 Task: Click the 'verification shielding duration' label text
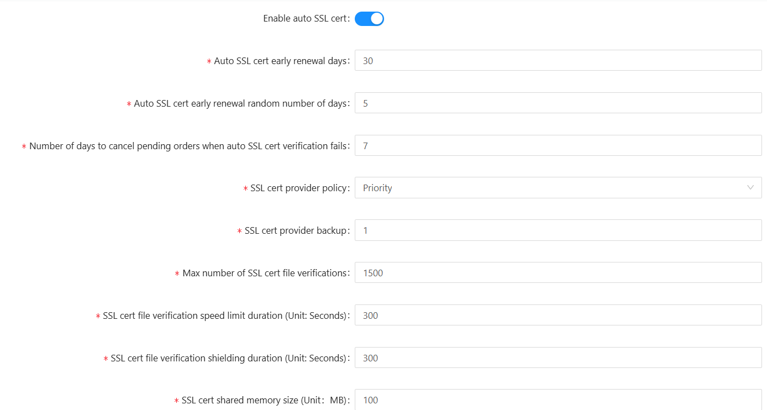coord(229,358)
